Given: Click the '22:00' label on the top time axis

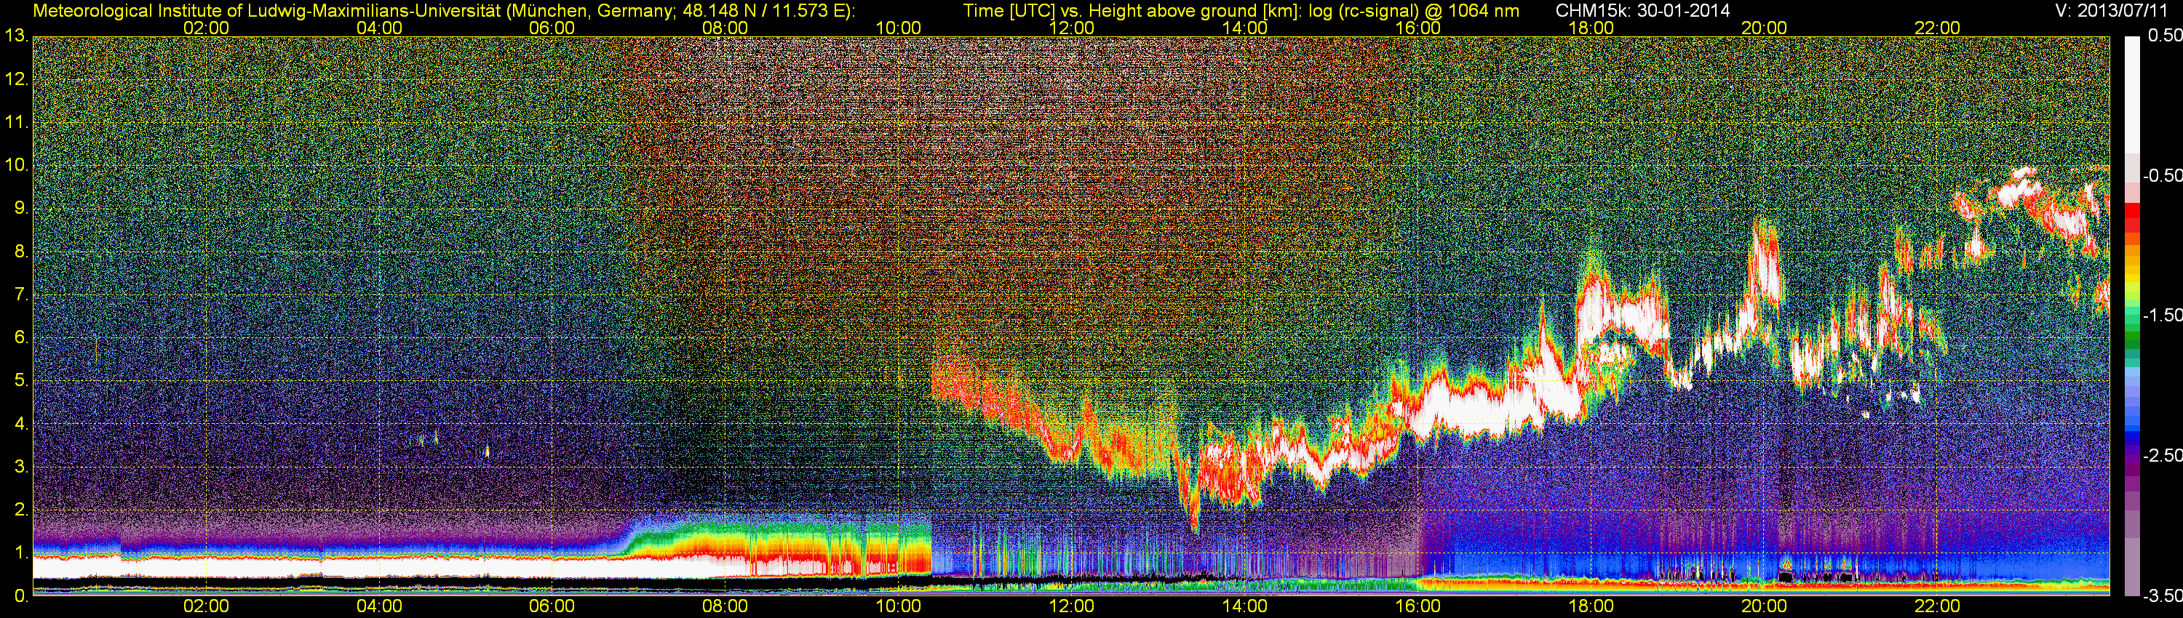Looking at the screenshot, I should [1937, 28].
